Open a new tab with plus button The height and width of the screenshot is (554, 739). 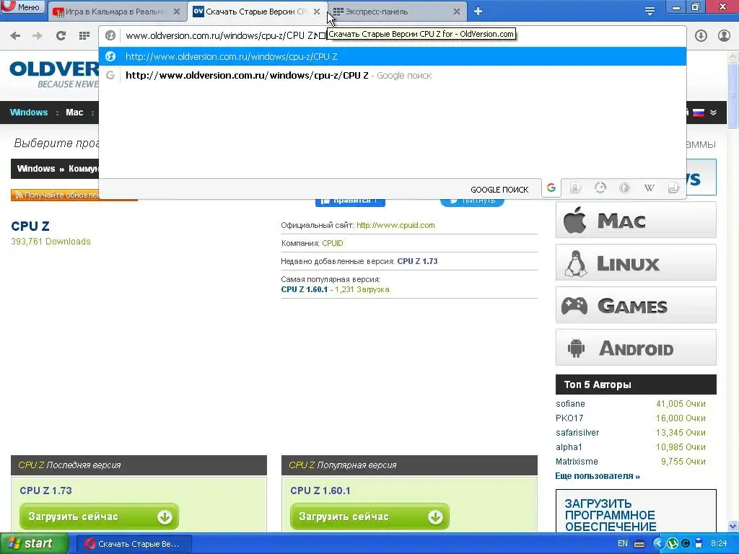pyautogui.click(x=478, y=12)
